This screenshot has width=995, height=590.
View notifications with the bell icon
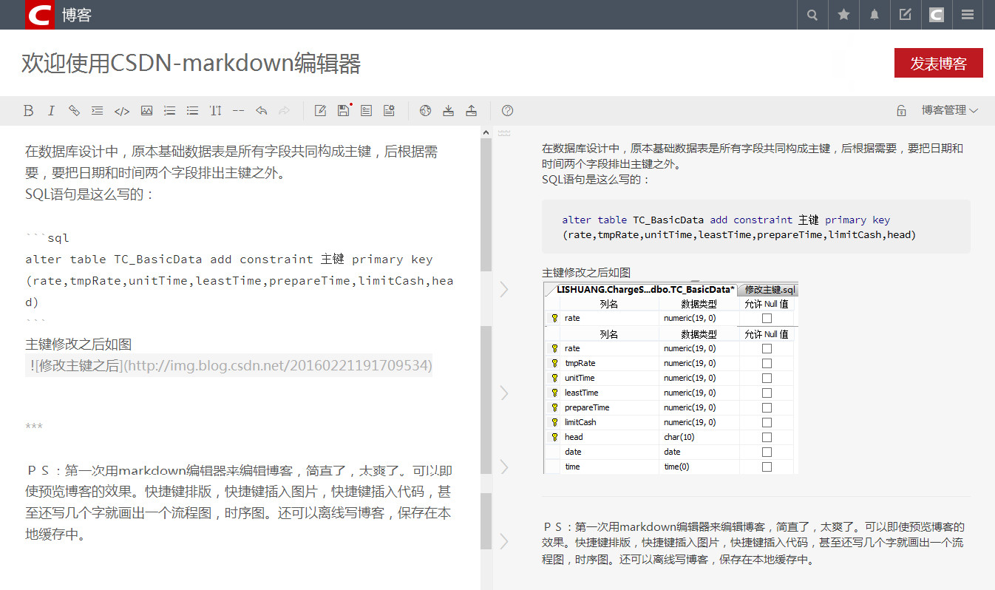click(875, 15)
